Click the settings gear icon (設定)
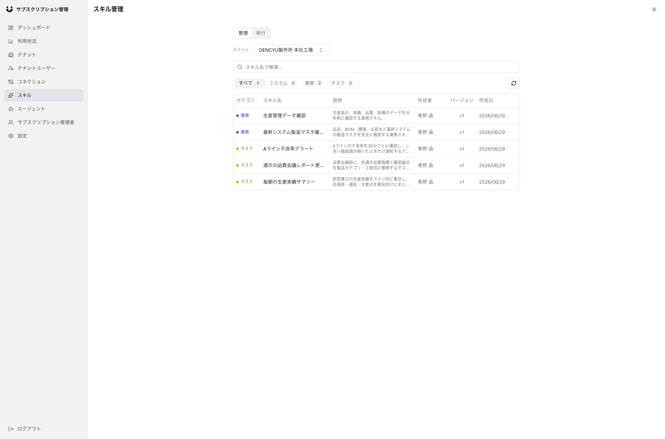 coord(11,136)
